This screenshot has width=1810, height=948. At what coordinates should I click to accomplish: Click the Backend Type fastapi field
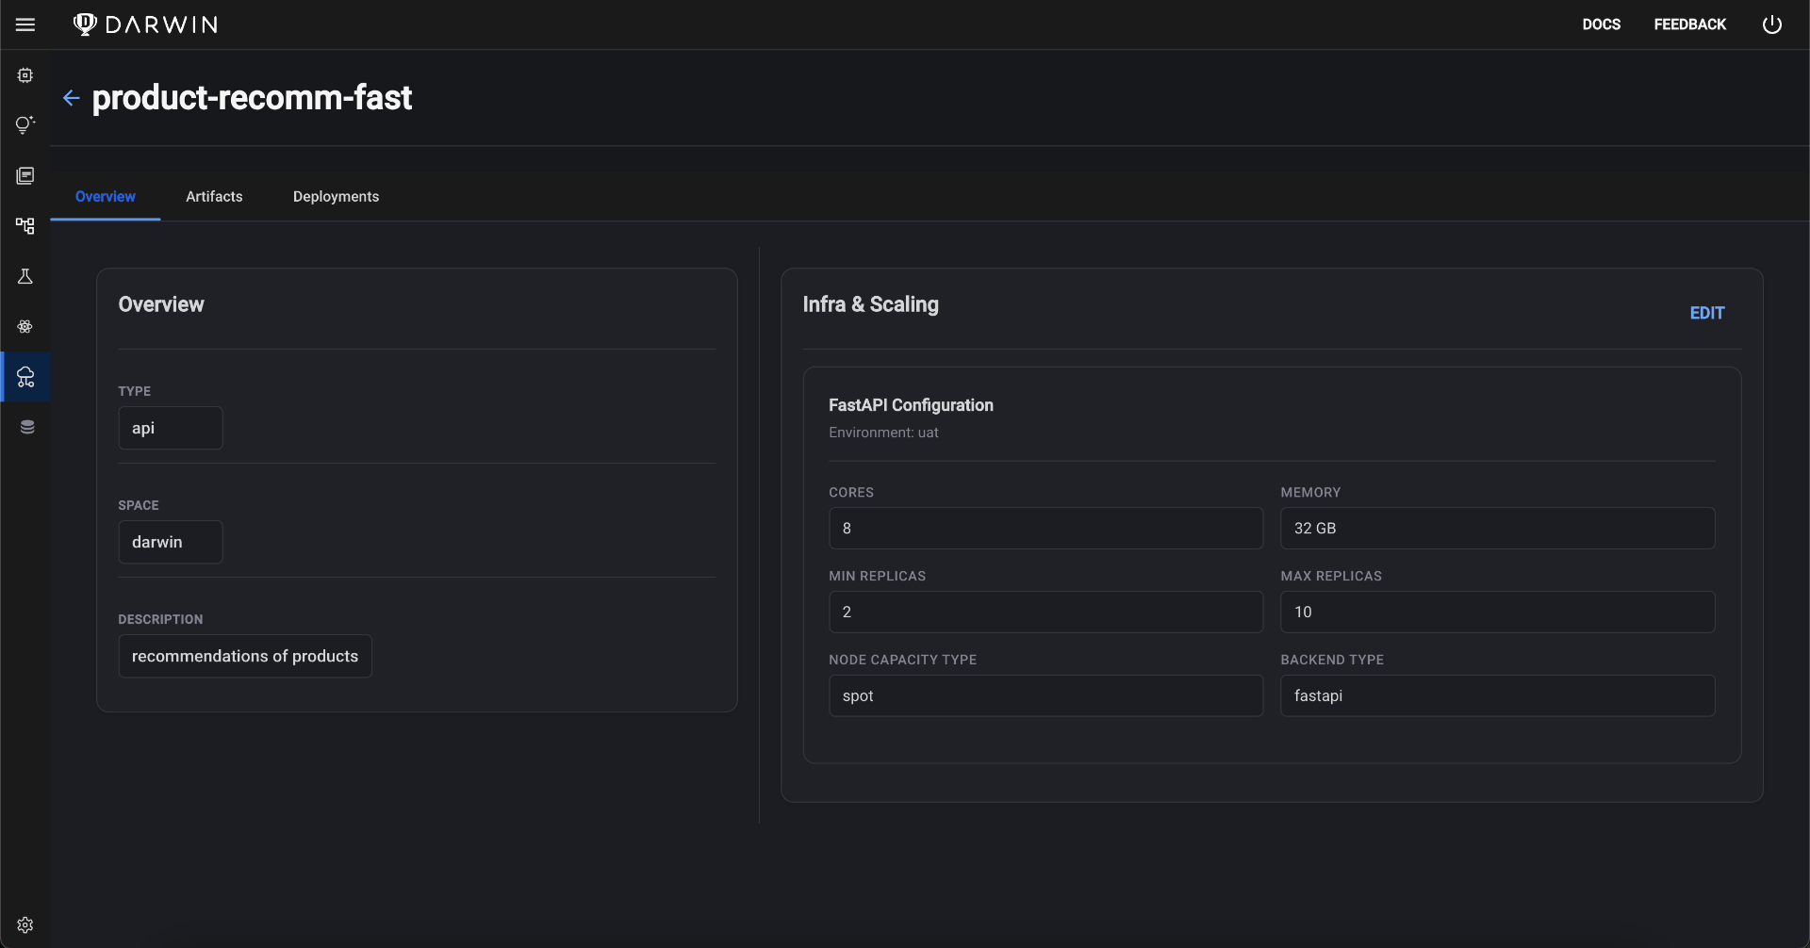coord(1498,695)
